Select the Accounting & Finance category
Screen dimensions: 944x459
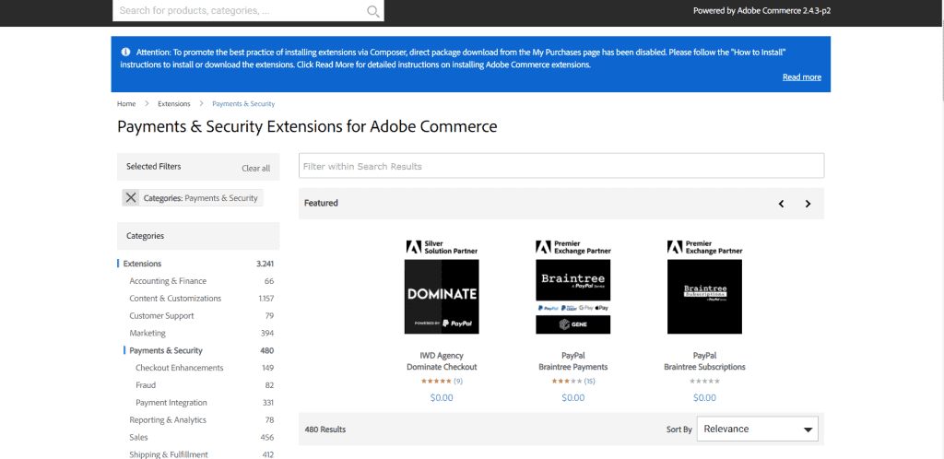(x=168, y=281)
